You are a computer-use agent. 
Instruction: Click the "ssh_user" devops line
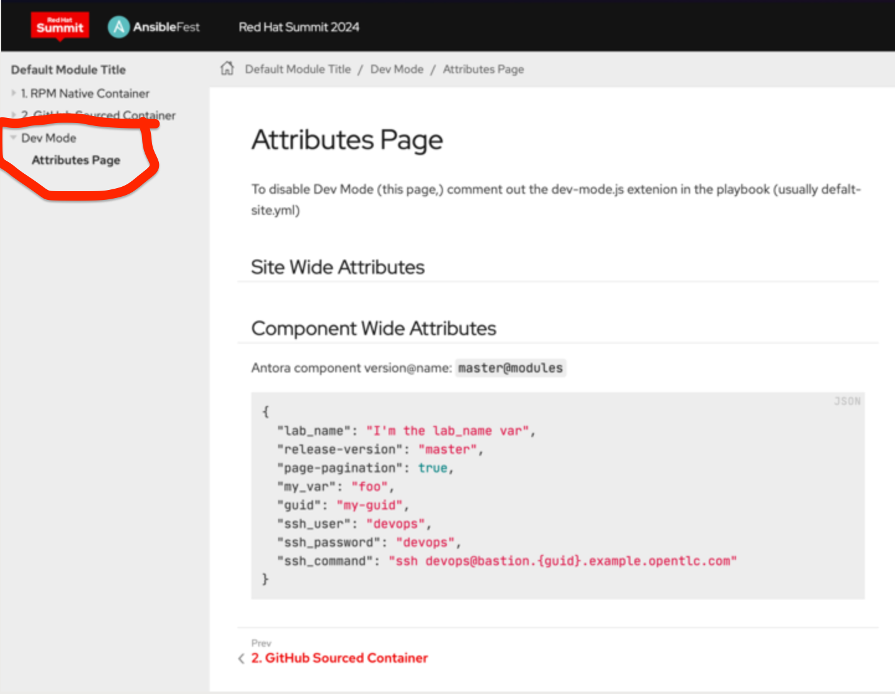point(354,524)
